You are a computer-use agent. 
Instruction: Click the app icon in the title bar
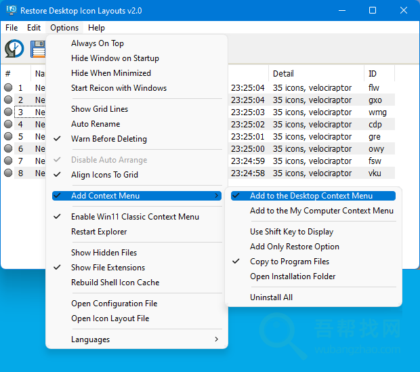tap(10, 11)
